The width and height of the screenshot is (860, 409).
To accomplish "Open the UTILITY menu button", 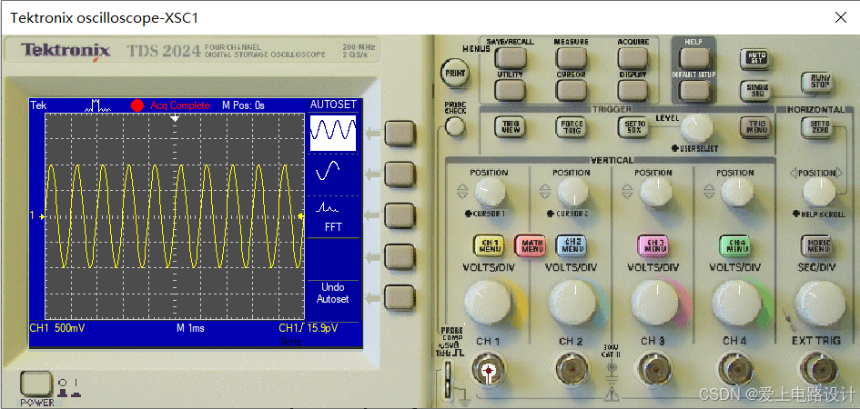I will tap(510, 90).
